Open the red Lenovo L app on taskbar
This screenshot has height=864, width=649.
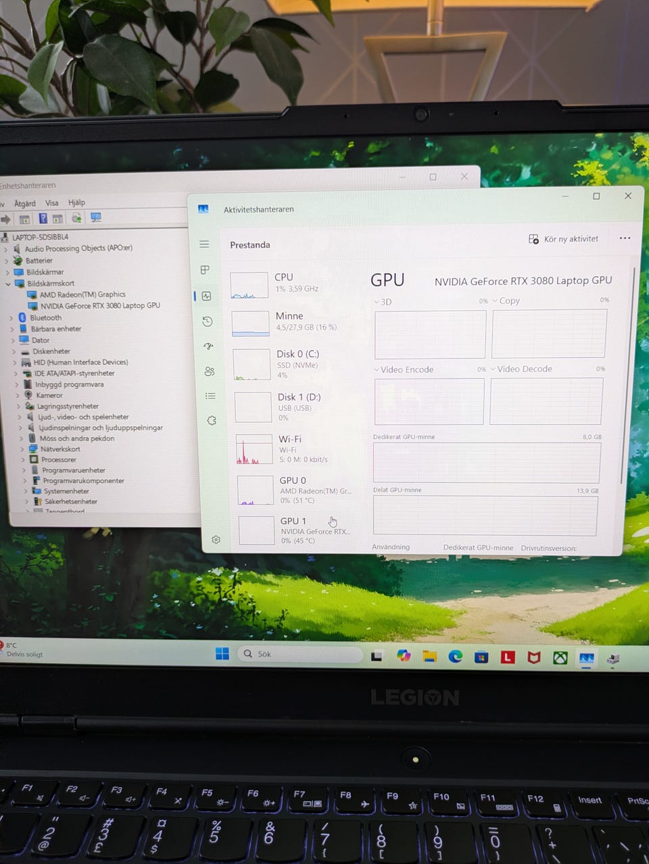coord(508,657)
